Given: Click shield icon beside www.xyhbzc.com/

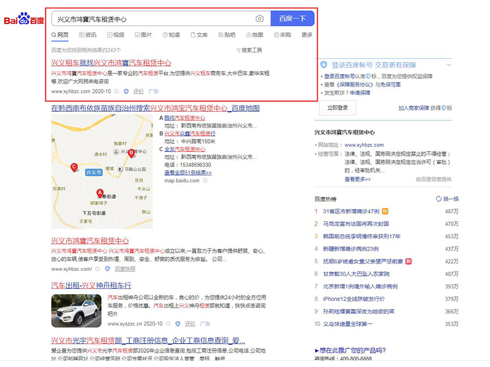Looking at the screenshot, I should (x=107, y=269).
